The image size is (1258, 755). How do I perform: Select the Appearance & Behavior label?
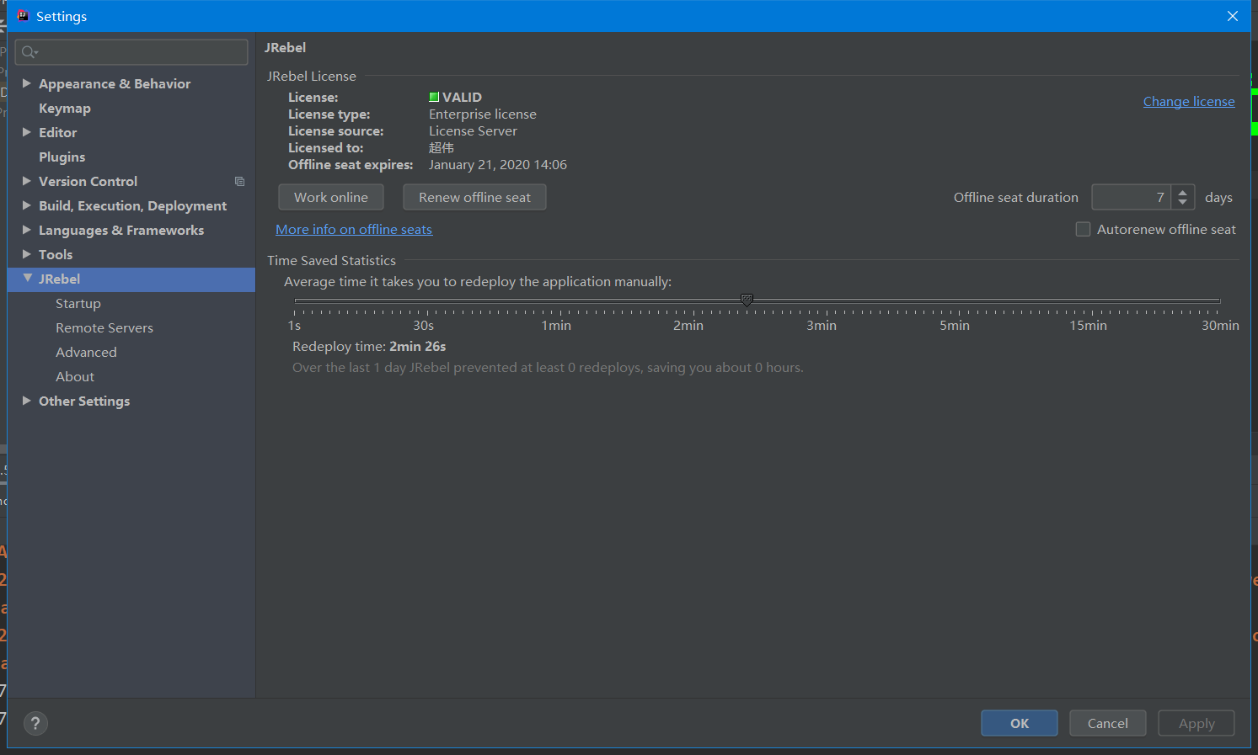[115, 83]
